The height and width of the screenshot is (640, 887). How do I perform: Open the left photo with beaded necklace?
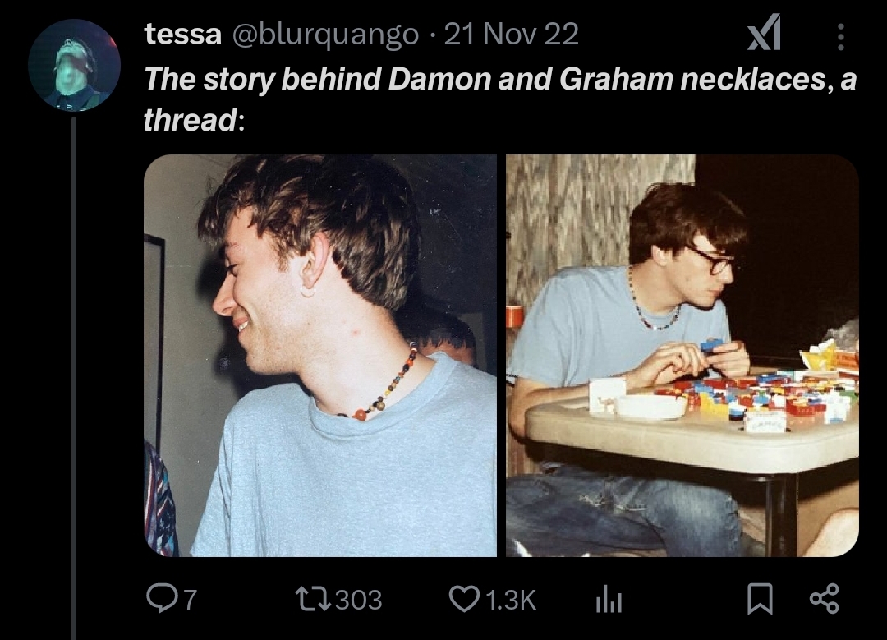pyautogui.click(x=320, y=356)
